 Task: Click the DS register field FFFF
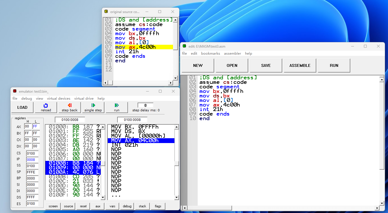click(33, 197)
